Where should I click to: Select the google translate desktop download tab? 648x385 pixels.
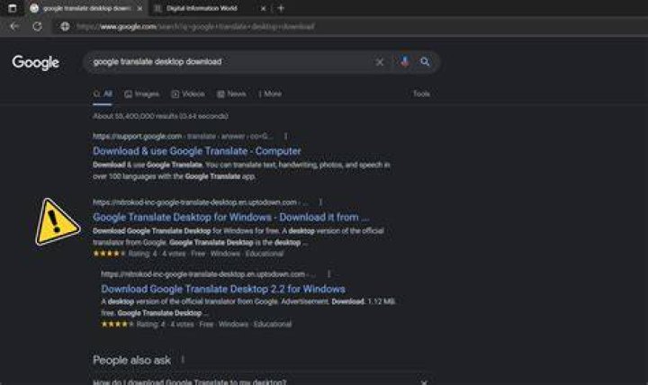point(86,8)
